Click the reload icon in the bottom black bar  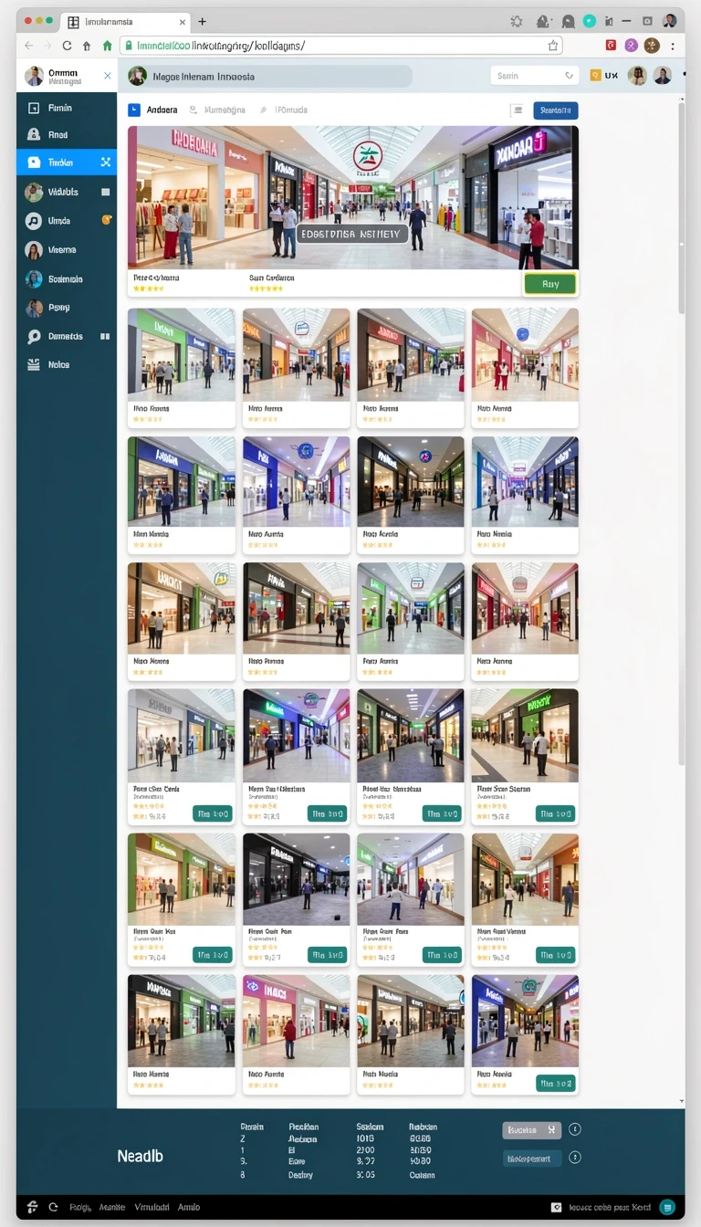53,1207
